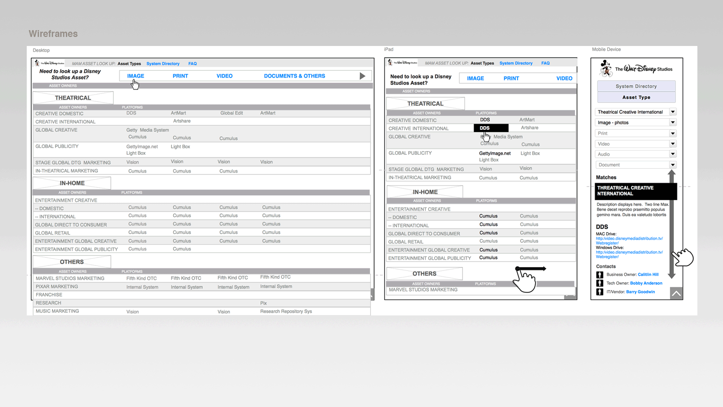Screen dimensions: 723x407
Task: Click GettyImage.net in Desktop Global Publicity row
Action: click(142, 147)
